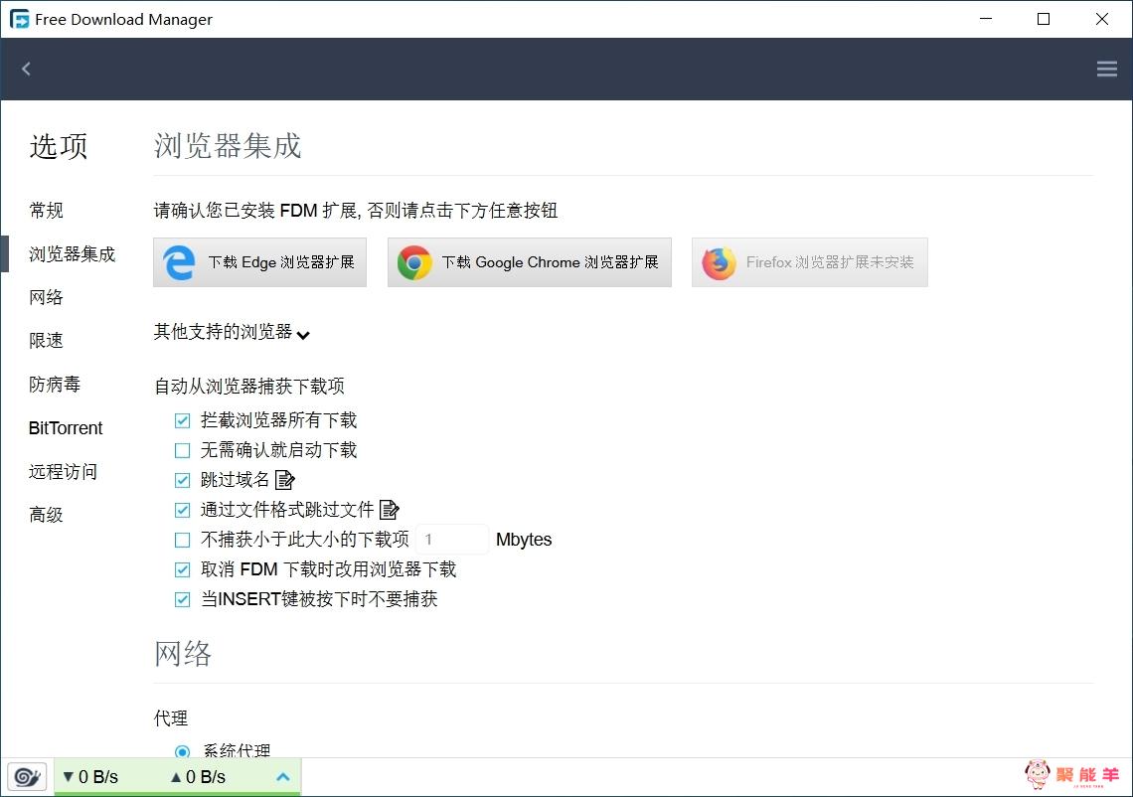This screenshot has width=1133, height=797.
Task: Expand the speed panel with up chevron
Action: point(283,777)
